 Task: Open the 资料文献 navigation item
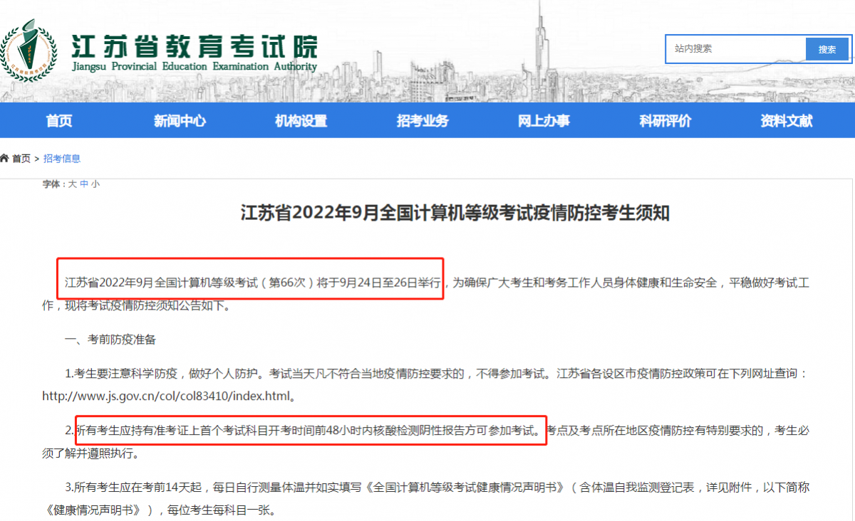click(786, 121)
